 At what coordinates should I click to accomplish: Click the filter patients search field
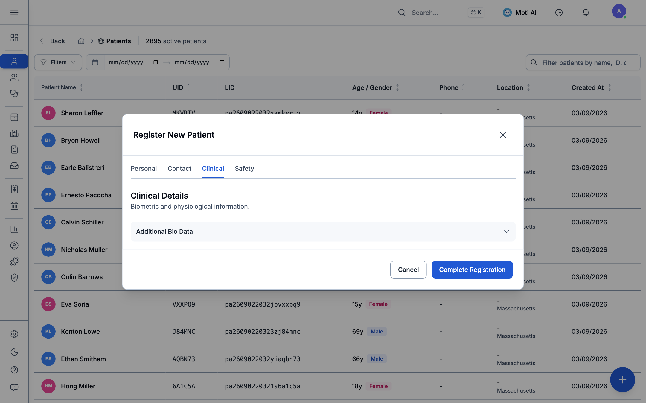pos(583,62)
